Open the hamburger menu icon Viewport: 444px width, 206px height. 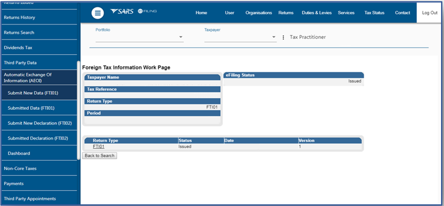click(x=98, y=13)
